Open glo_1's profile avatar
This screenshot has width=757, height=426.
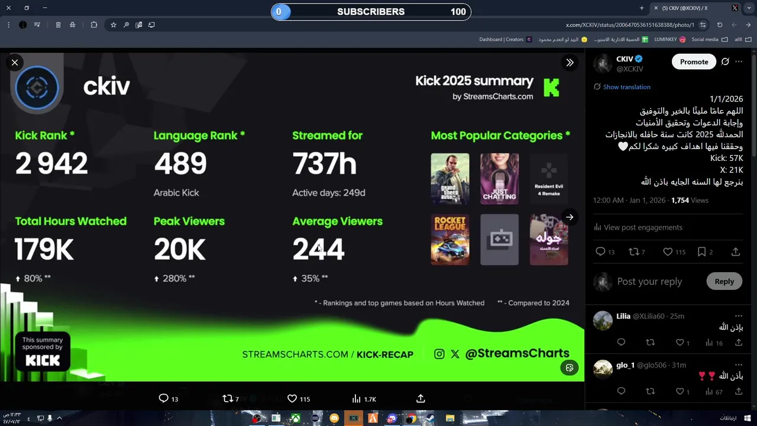click(603, 369)
